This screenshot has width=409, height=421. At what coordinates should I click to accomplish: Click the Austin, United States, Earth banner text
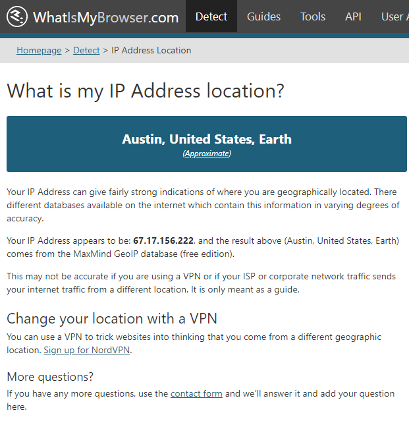(207, 139)
